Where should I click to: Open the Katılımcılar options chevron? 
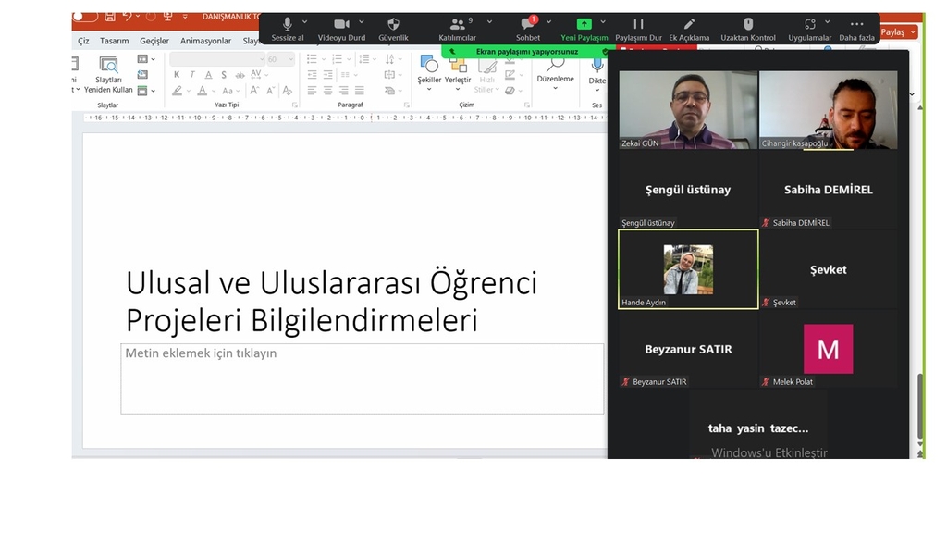point(487,24)
